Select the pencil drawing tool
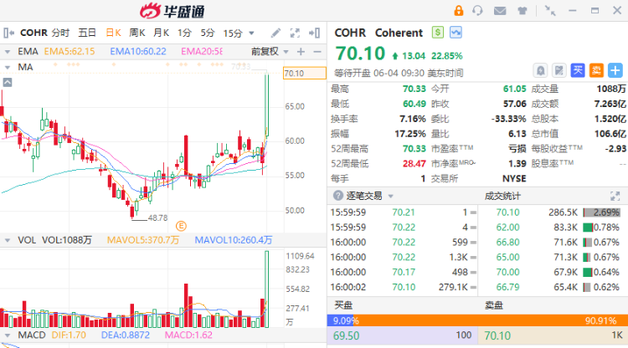Screen dimensions: 628x348 point(275,33)
